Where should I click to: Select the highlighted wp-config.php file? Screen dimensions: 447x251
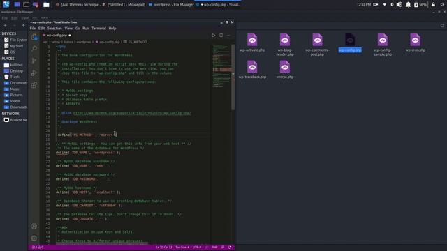click(350, 43)
